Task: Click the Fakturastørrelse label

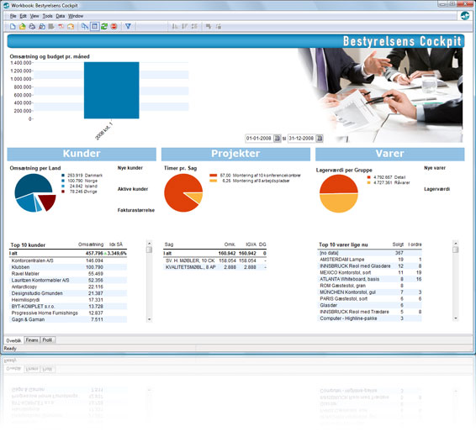Action: (x=136, y=210)
